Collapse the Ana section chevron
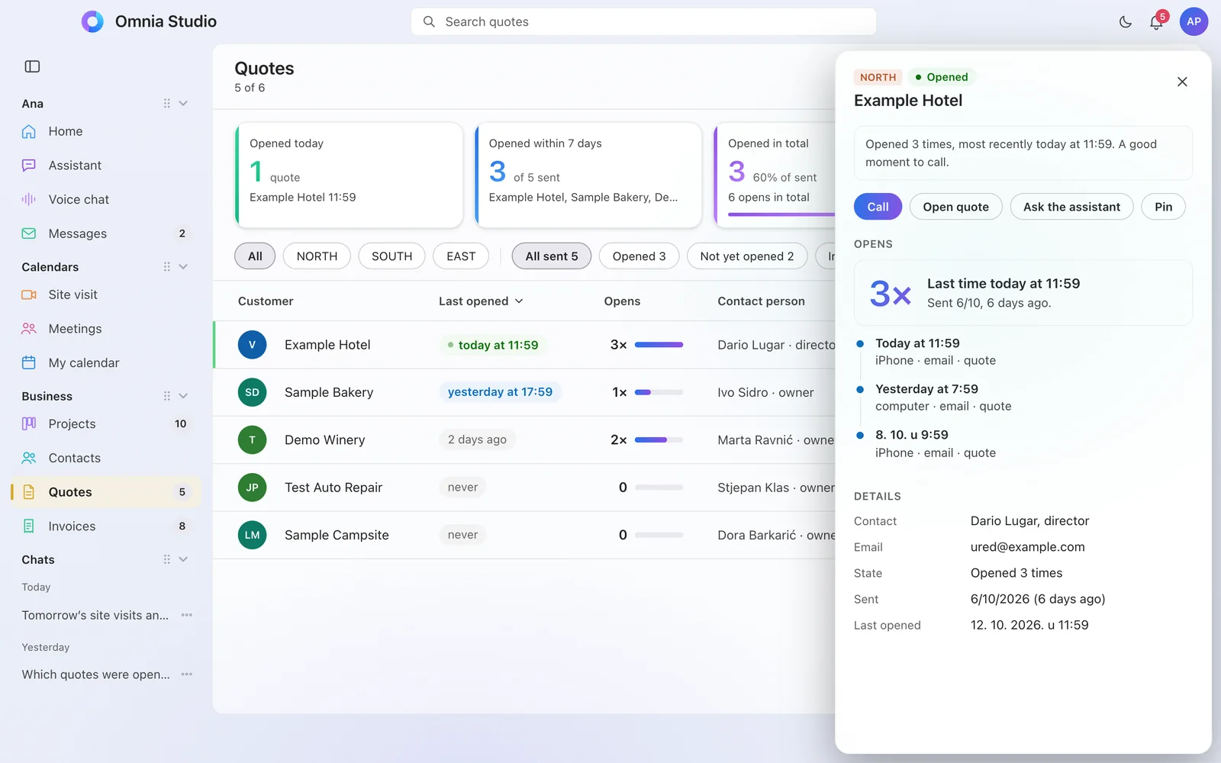 183,103
